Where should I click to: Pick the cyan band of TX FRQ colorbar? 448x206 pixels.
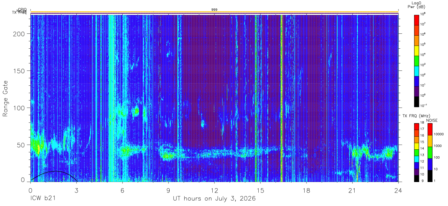417,159
